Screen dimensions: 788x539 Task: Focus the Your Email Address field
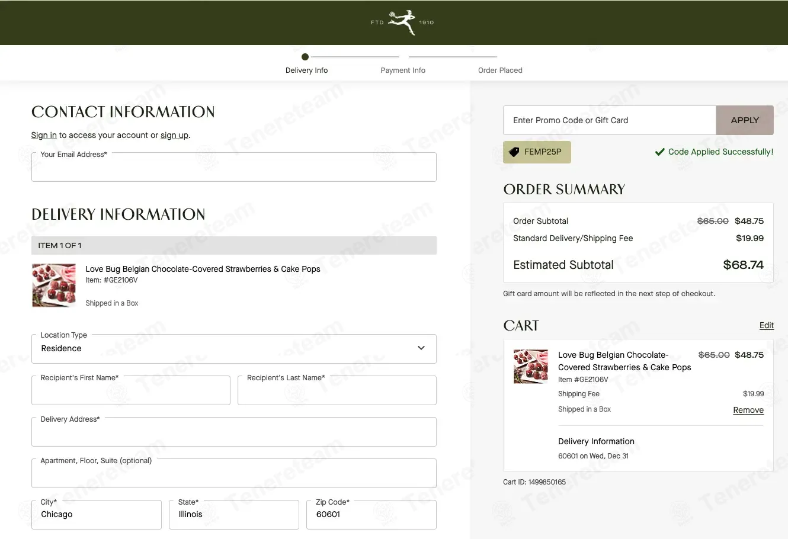point(233,168)
